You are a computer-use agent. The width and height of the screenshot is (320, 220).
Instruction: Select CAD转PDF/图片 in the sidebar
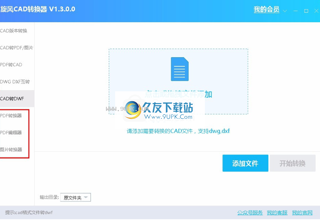(x=16, y=48)
